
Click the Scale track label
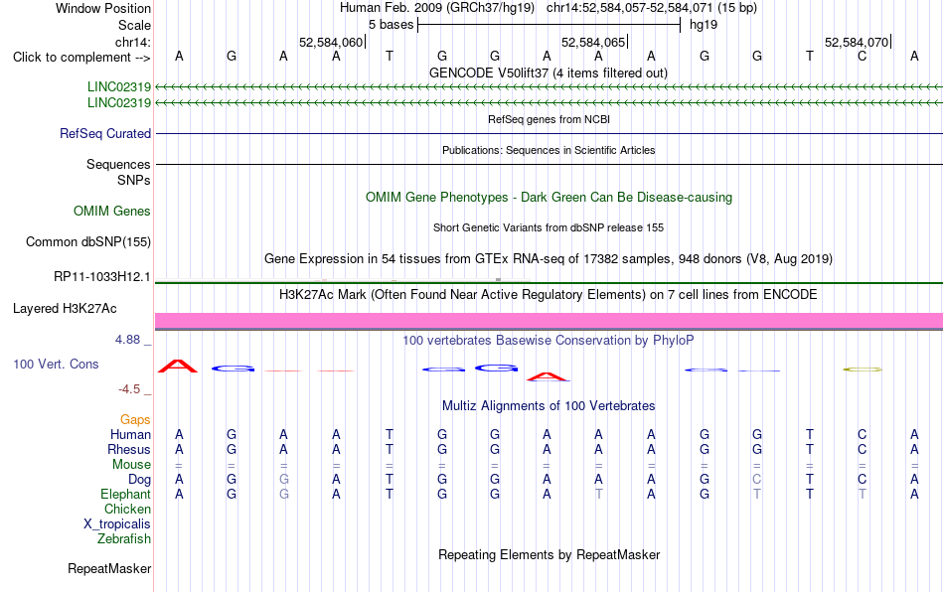point(134,25)
